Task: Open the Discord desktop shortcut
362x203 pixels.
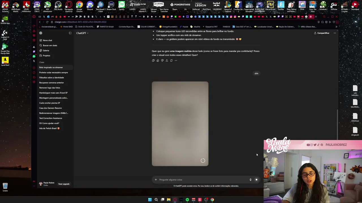Action: [x=90, y=6]
